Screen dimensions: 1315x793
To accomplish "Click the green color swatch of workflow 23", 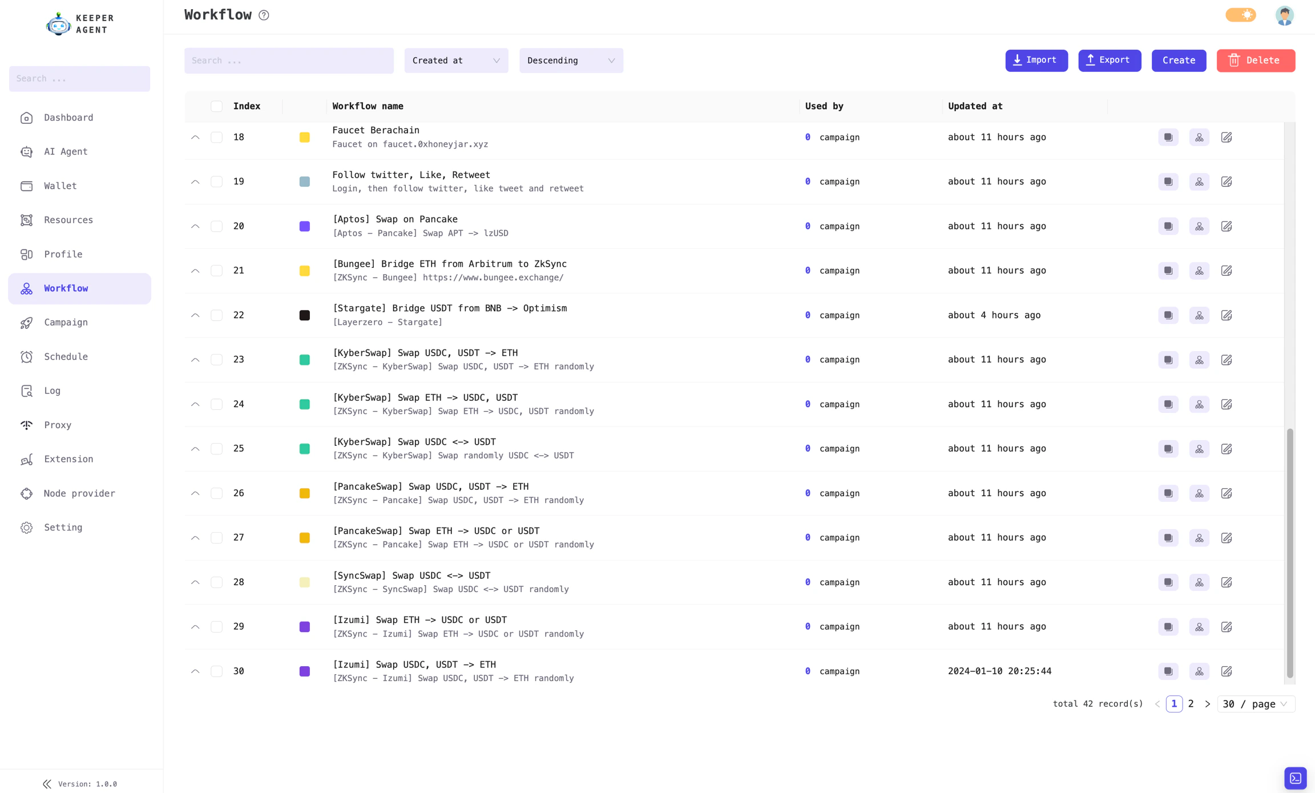I will tap(305, 359).
